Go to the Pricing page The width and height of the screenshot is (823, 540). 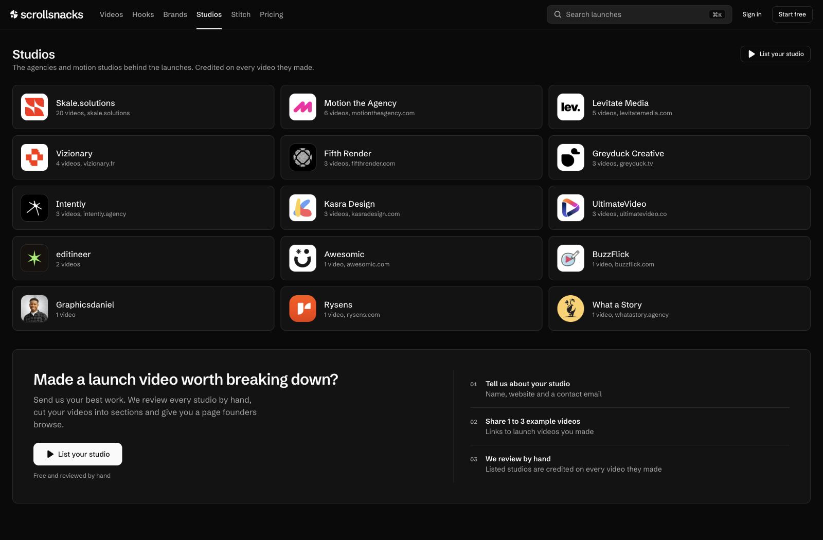point(271,14)
